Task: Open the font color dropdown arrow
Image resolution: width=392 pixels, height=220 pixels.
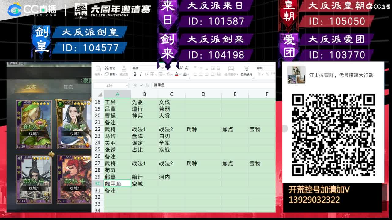Action: (x=180, y=75)
